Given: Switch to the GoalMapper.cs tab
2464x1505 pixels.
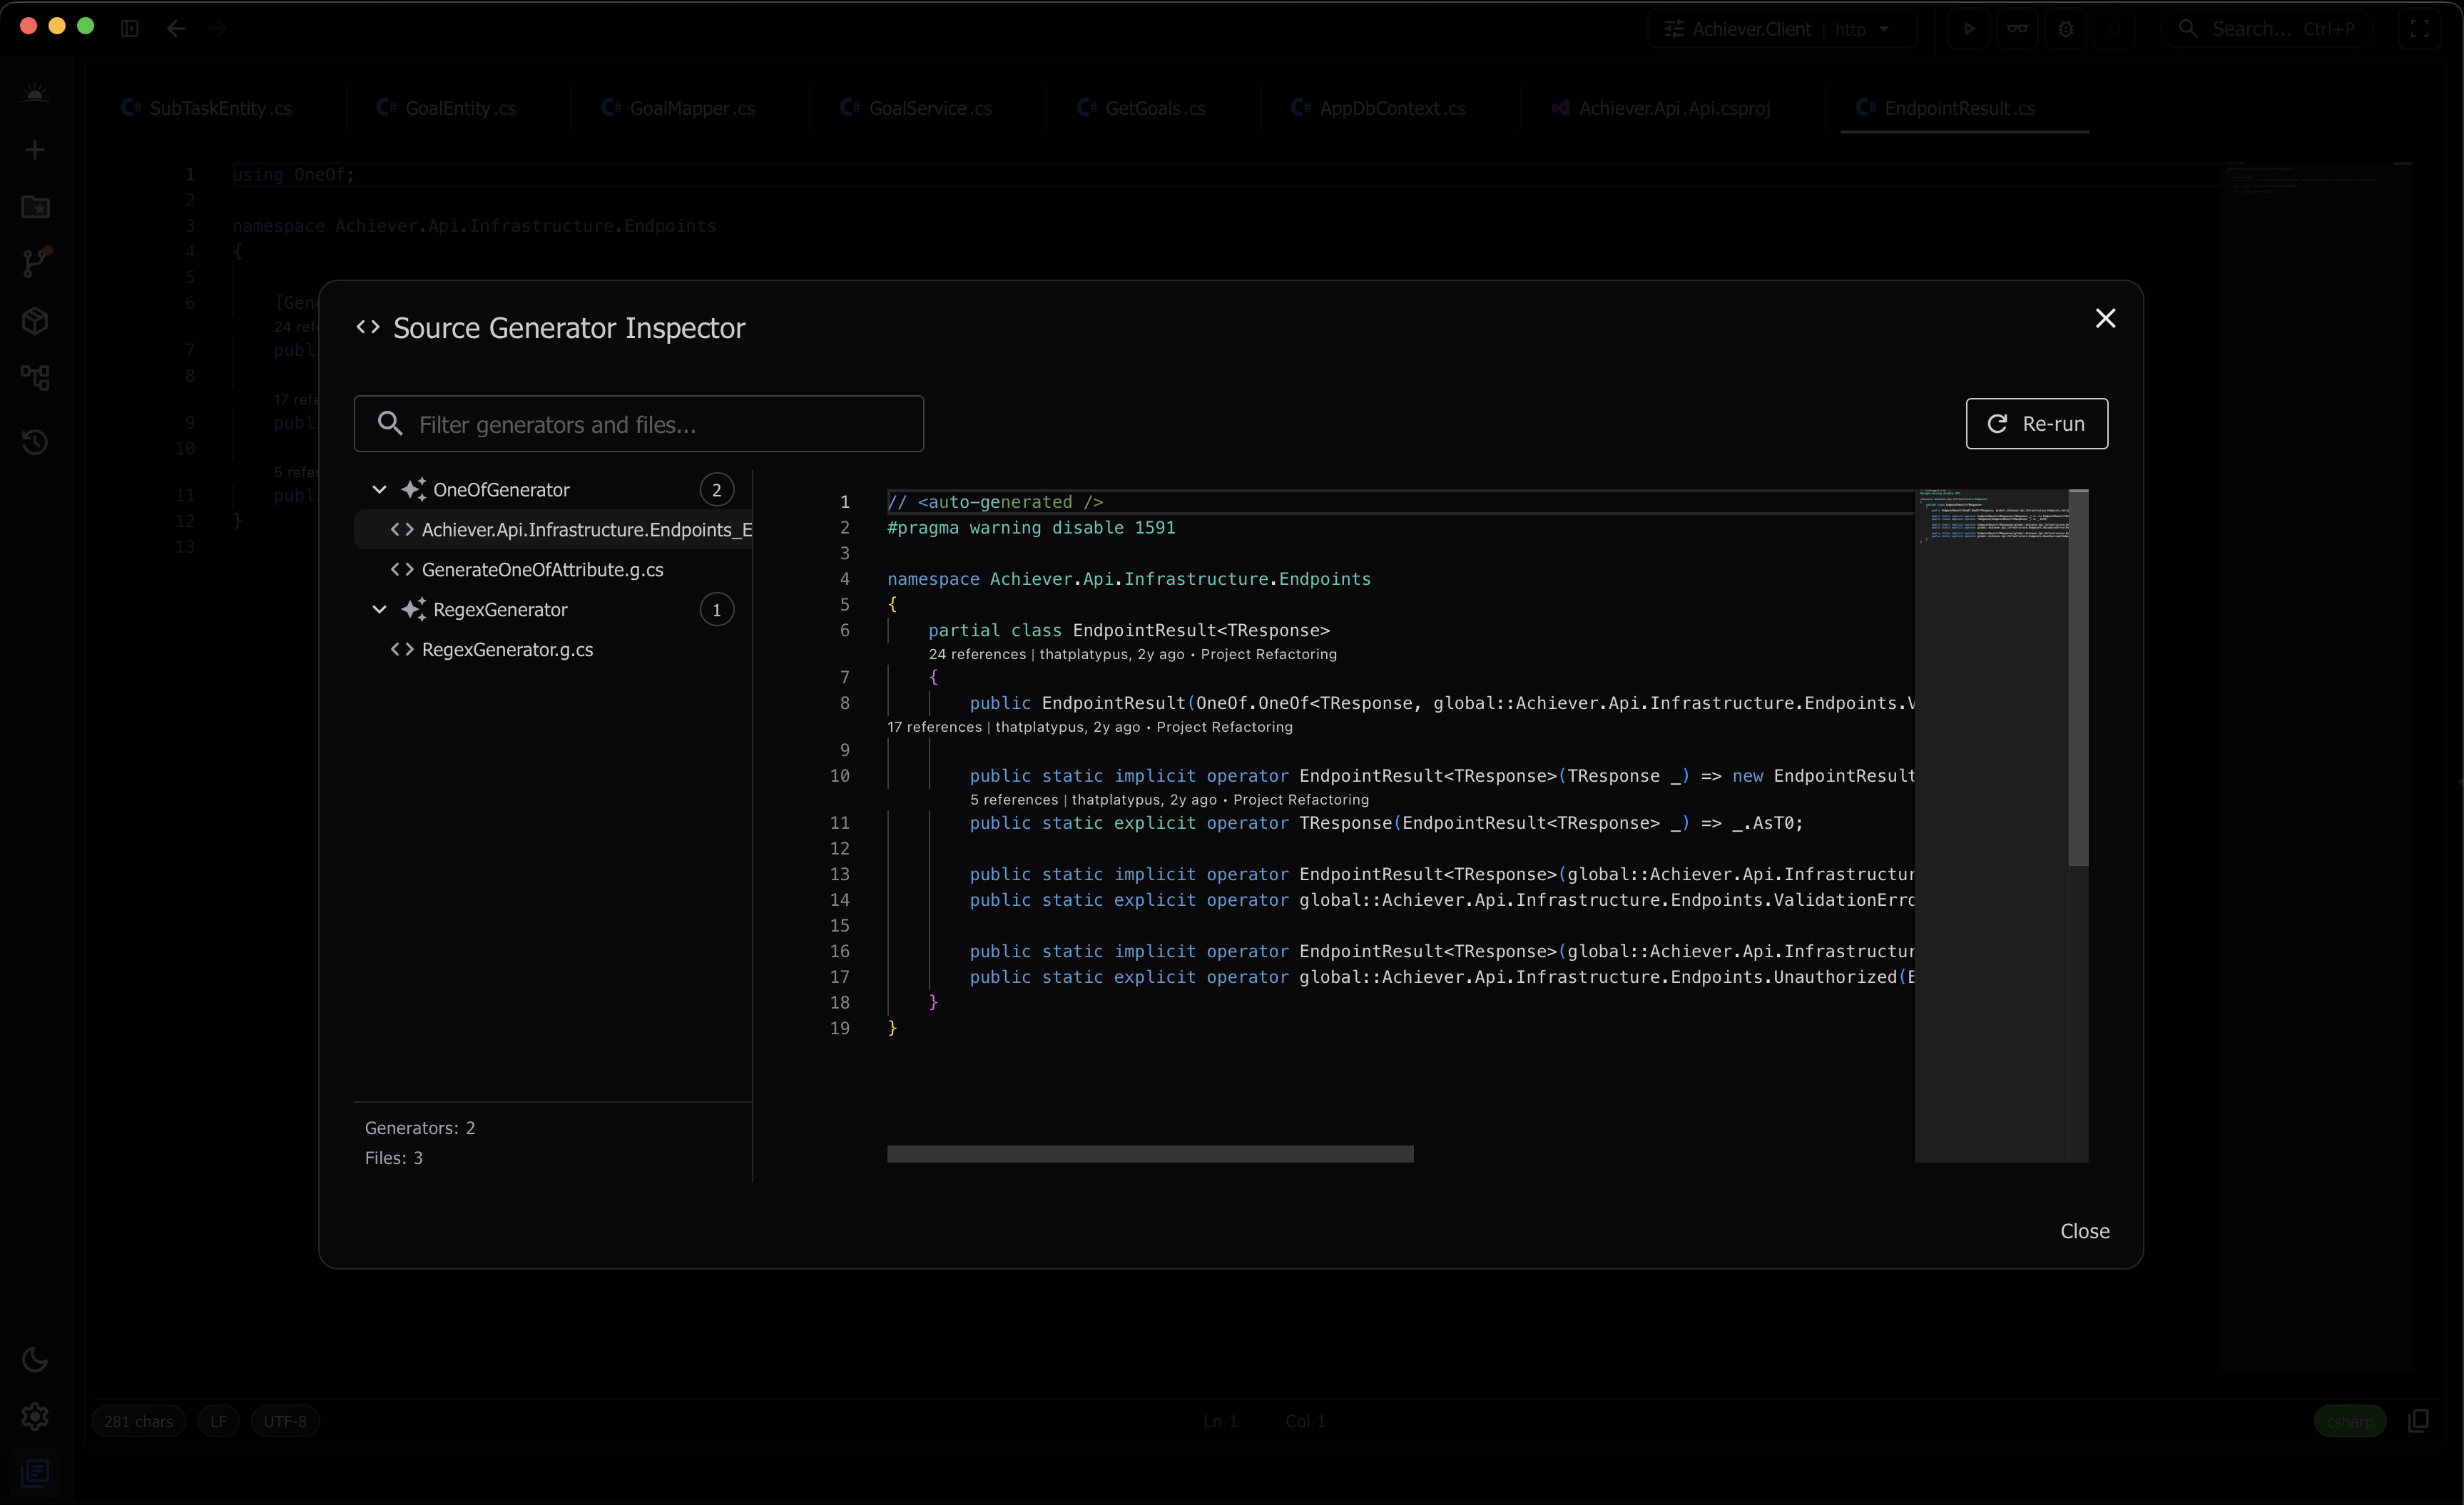Looking at the screenshot, I should (x=679, y=108).
